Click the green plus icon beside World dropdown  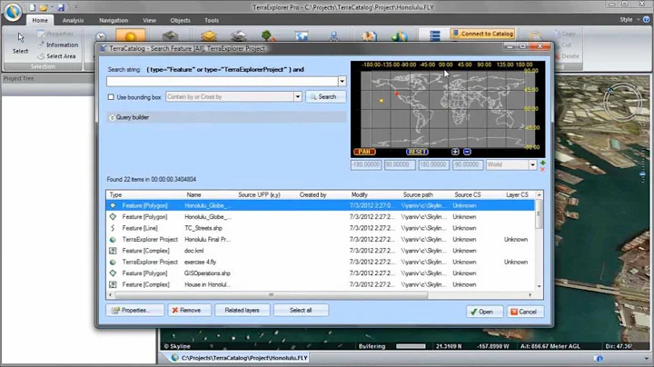(542, 163)
